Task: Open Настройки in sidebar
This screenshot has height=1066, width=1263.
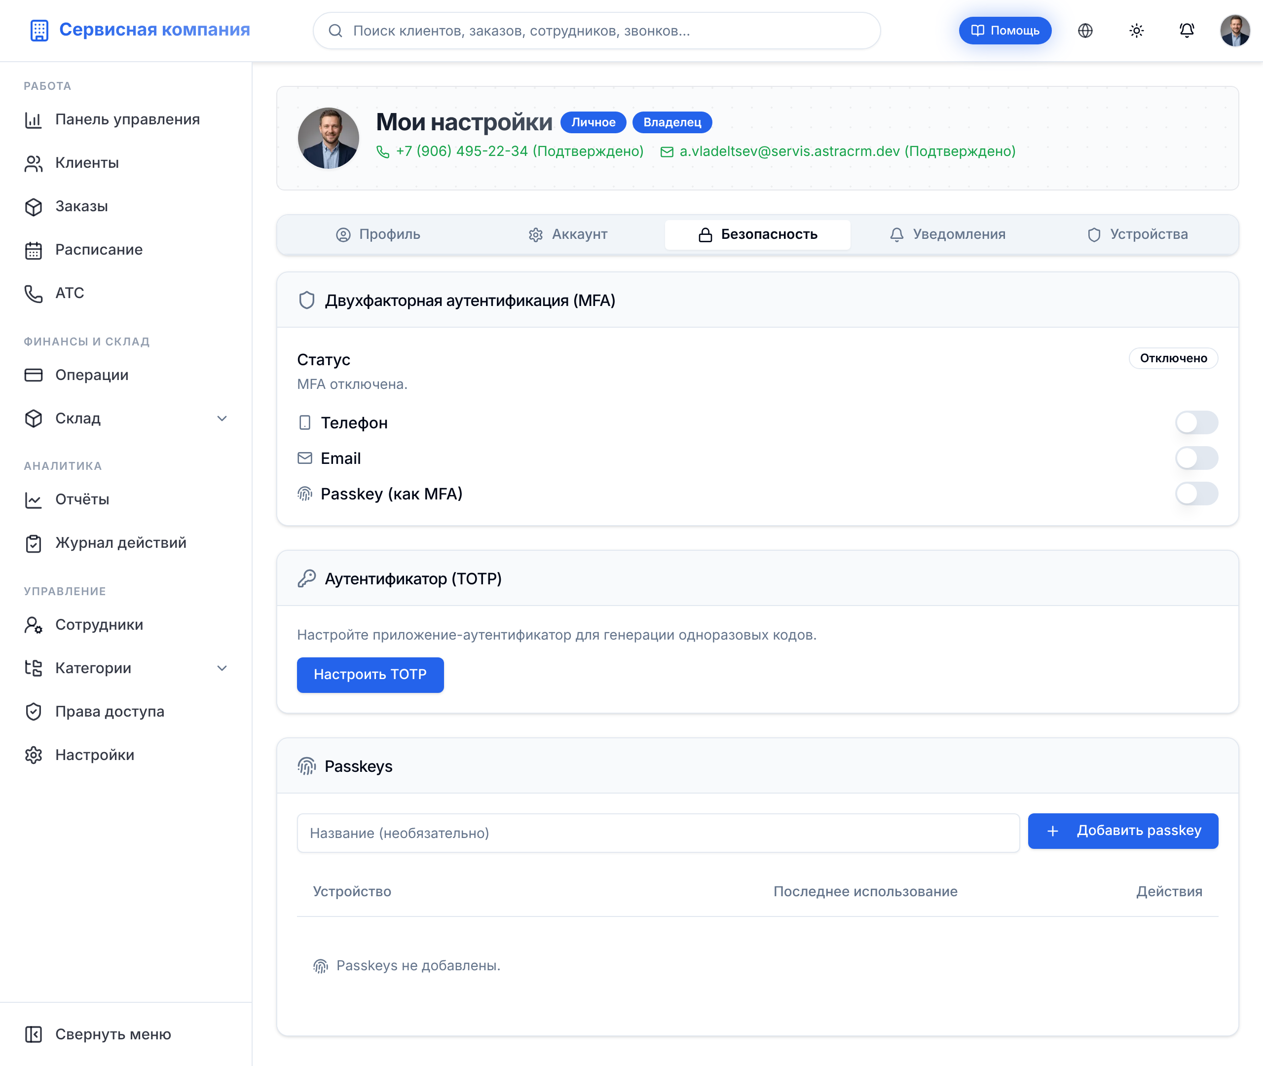Action: click(126, 756)
